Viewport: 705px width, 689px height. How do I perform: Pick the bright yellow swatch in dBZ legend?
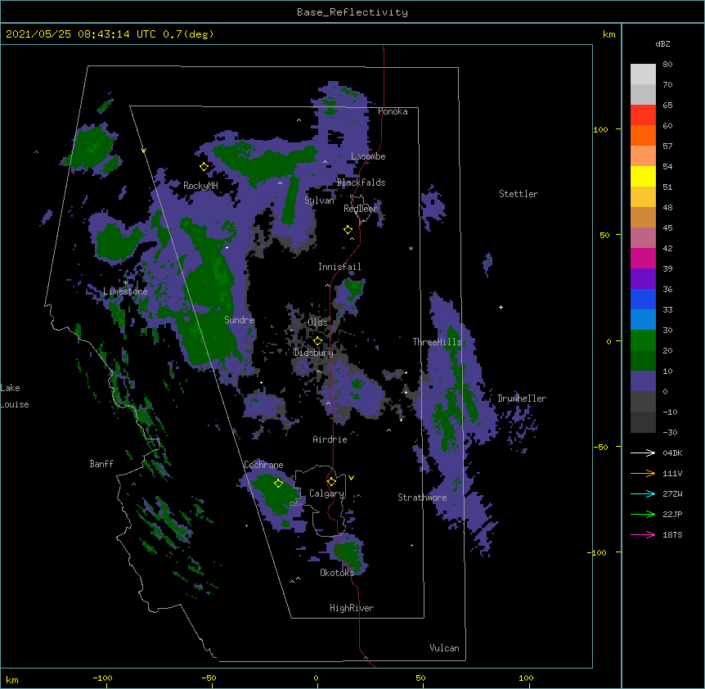point(643,176)
